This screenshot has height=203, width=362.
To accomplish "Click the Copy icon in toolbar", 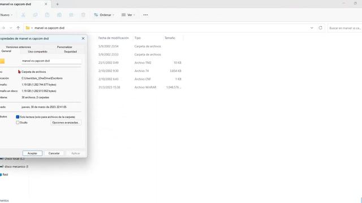I will point(35,15).
